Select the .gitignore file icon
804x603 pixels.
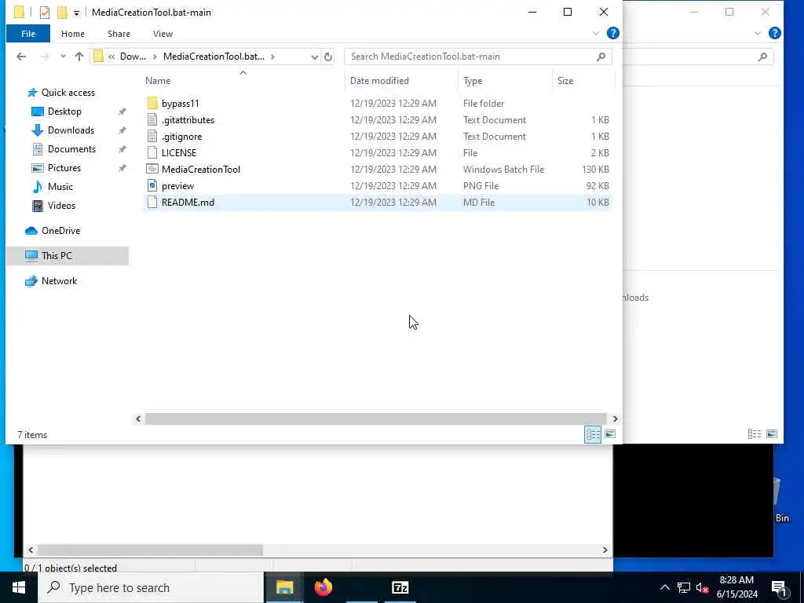[x=152, y=136]
